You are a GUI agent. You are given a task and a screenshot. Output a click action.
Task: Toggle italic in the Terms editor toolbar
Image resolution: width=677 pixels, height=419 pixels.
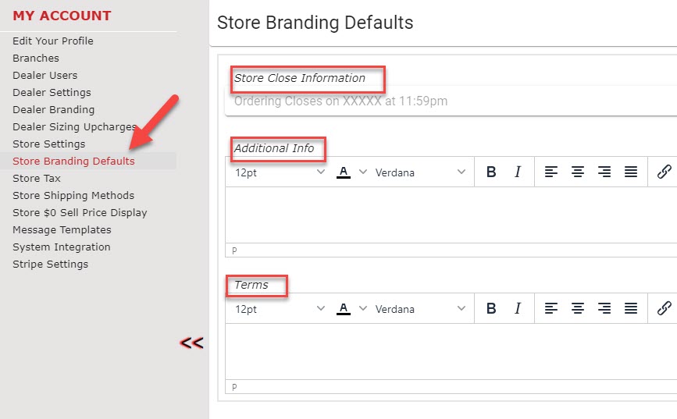[x=517, y=308]
